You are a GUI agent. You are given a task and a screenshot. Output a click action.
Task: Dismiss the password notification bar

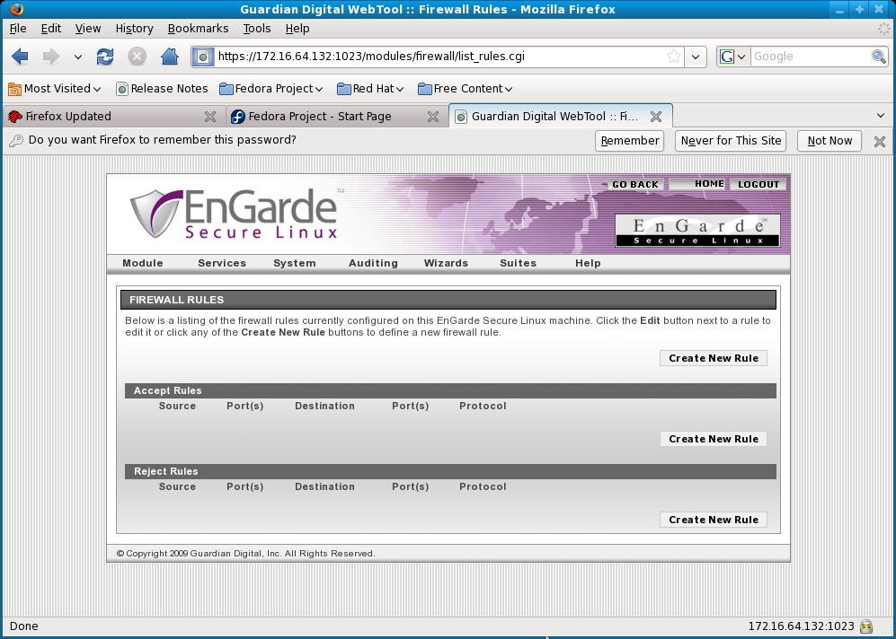click(880, 142)
